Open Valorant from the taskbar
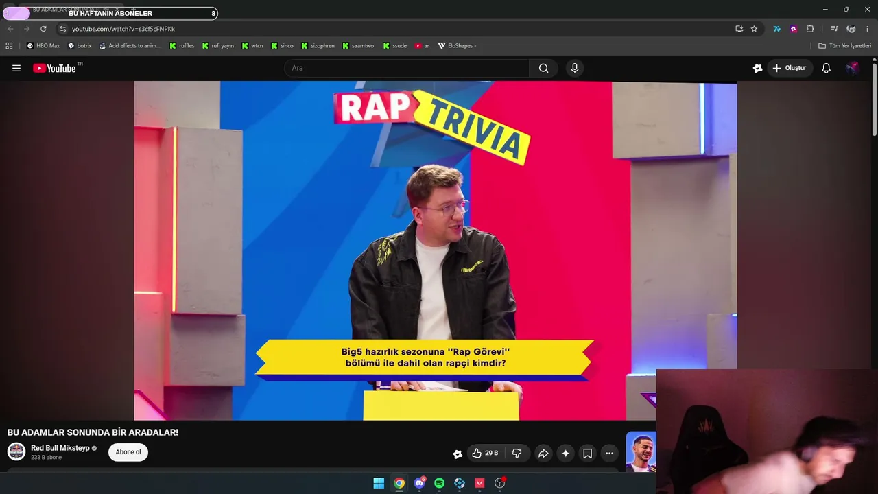878x494 pixels. pyautogui.click(x=479, y=483)
